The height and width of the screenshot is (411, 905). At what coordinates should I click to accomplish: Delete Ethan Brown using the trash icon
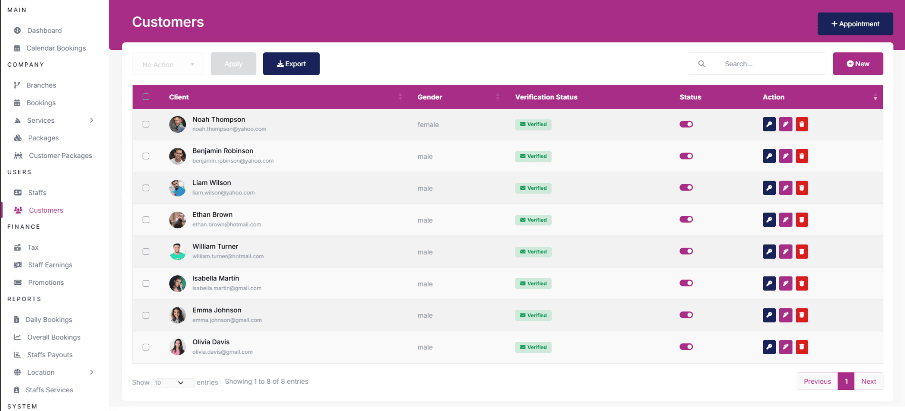coord(802,220)
